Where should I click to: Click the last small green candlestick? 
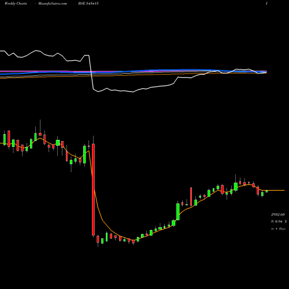tap(267, 191)
